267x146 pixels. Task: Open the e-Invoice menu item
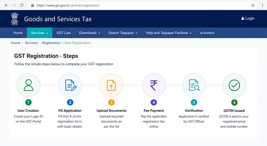(x=207, y=33)
